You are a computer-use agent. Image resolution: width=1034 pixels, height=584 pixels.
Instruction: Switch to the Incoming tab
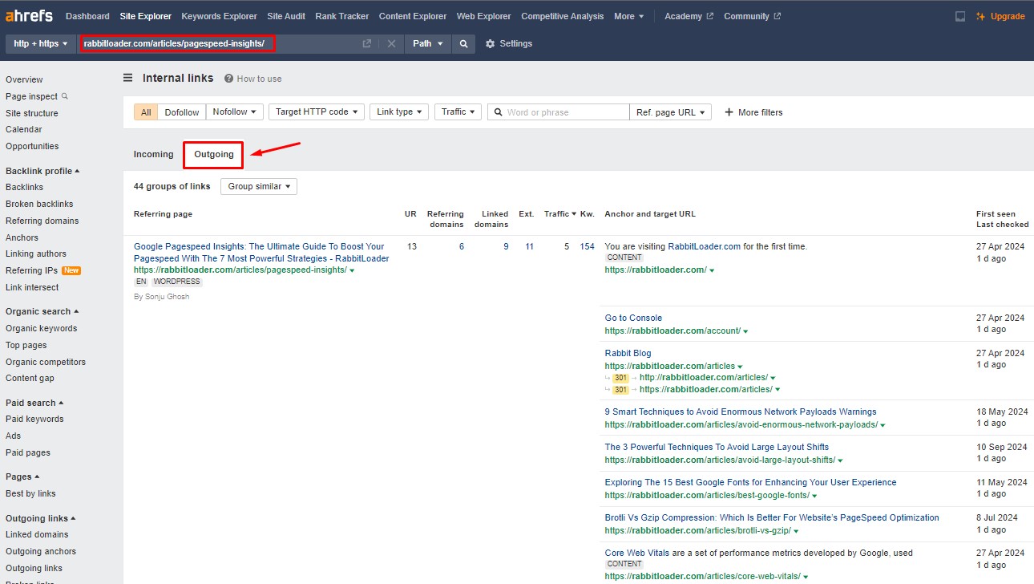[153, 154]
